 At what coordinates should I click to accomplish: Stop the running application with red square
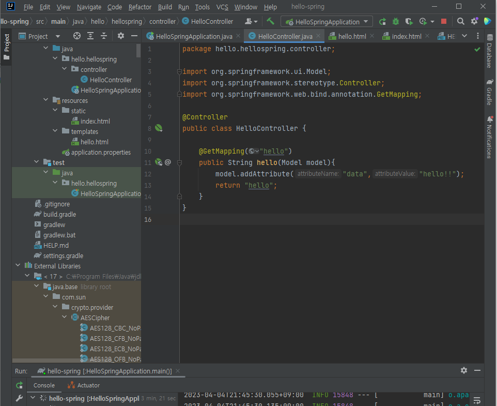[443, 22]
